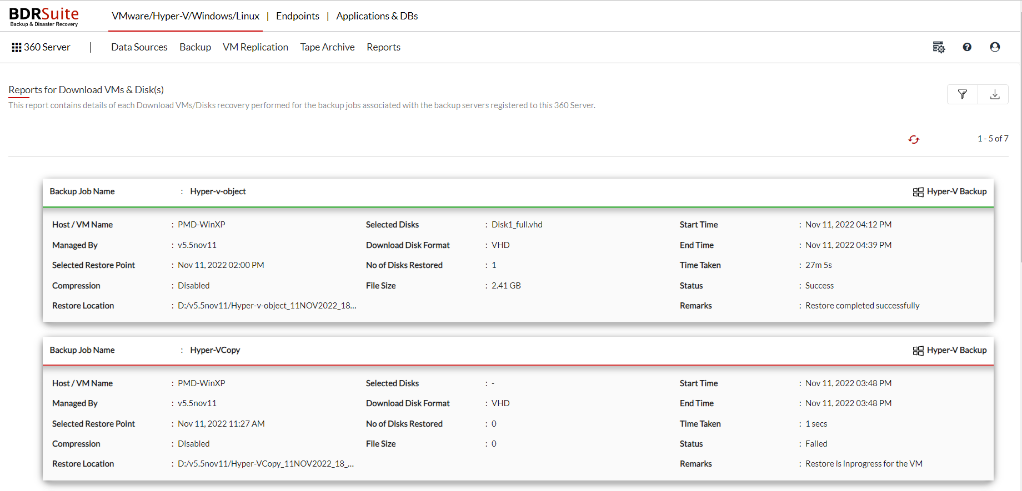1022x491 pixels.
Task: Open the 360 Server grid menu icon
Action: [17, 48]
